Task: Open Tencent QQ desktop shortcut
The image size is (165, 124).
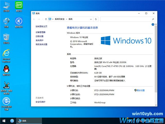Action: pyautogui.click(x=6, y=71)
